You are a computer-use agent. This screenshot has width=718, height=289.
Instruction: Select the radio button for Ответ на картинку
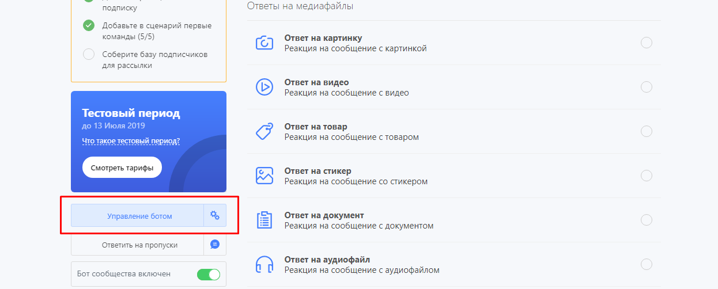tap(646, 43)
